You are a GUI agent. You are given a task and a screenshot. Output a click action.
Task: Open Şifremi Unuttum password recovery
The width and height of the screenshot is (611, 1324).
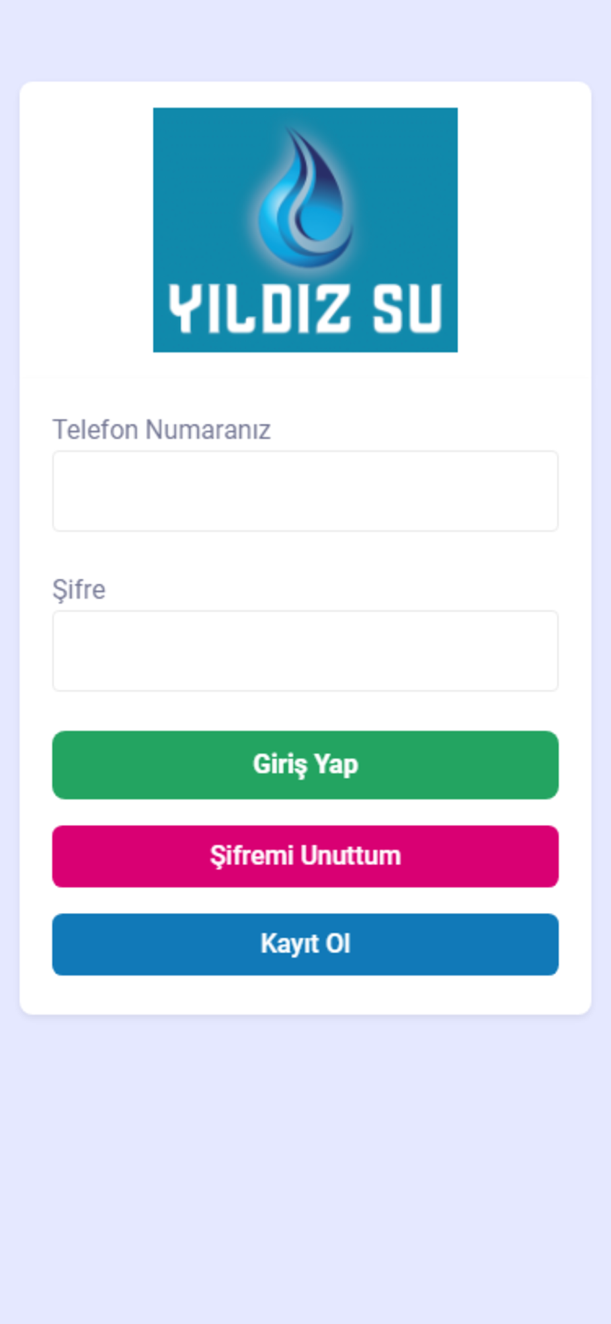305,856
